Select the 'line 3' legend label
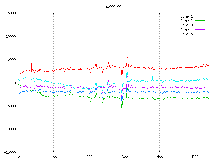Viewport: 215px width, 161px height. pos(187,25)
